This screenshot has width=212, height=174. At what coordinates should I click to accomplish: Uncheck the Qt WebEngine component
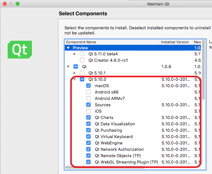(x=88, y=143)
